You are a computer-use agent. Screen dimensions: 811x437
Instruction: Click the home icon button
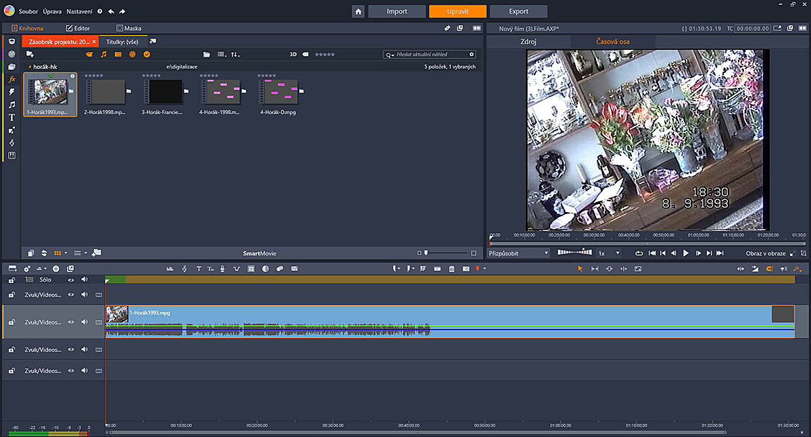[x=358, y=11]
